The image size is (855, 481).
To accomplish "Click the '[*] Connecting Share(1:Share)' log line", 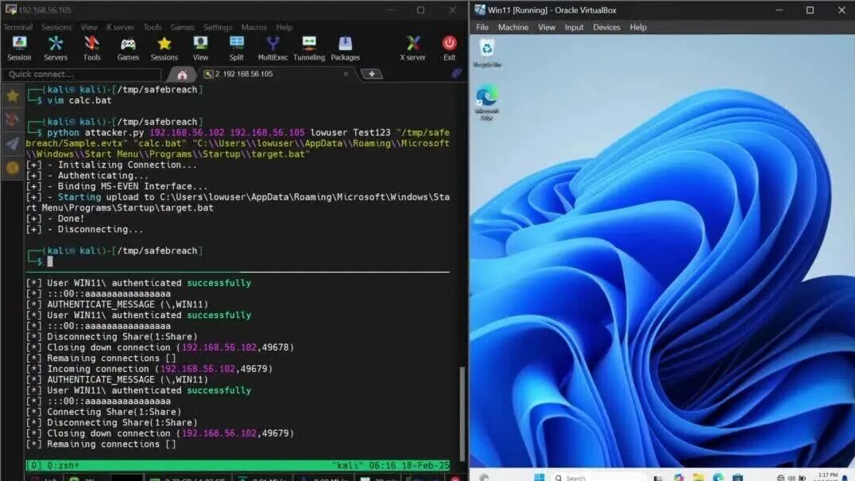I will [x=103, y=413].
